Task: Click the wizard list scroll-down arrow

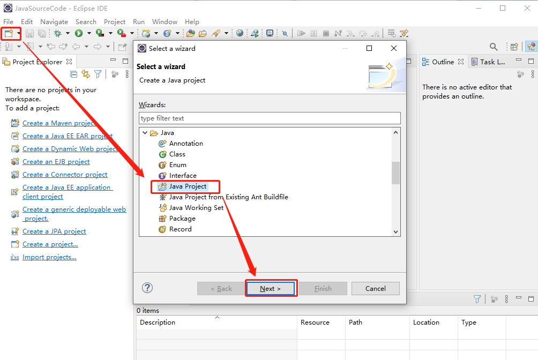Action: (x=395, y=232)
